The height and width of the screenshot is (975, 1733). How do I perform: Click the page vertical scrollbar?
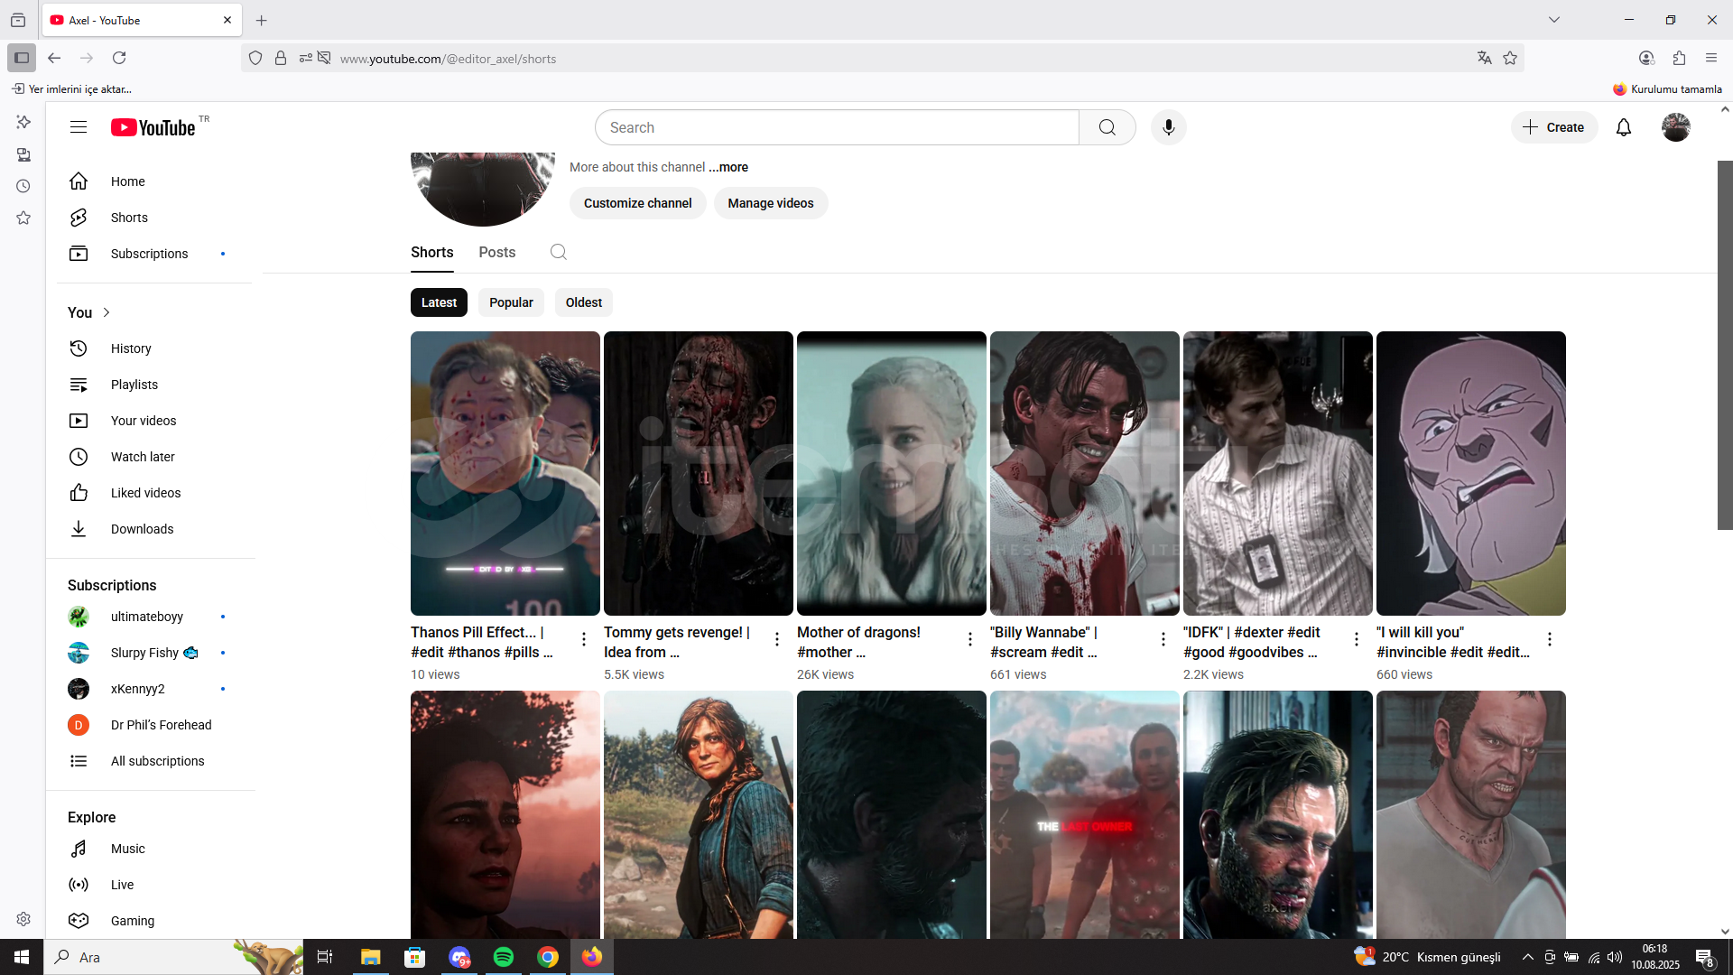[x=1725, y=345]
